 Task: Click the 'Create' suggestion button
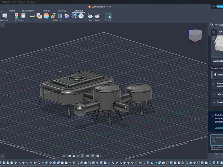pyautogui.click(x=217, y=102)
